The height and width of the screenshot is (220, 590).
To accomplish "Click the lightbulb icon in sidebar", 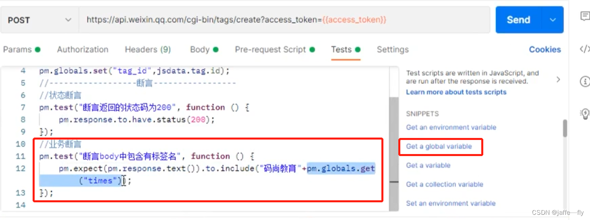I will [584, 113].
